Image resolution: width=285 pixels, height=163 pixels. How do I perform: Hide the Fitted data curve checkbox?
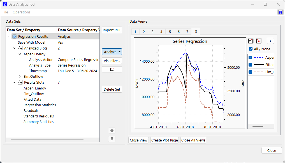point(251,65)
